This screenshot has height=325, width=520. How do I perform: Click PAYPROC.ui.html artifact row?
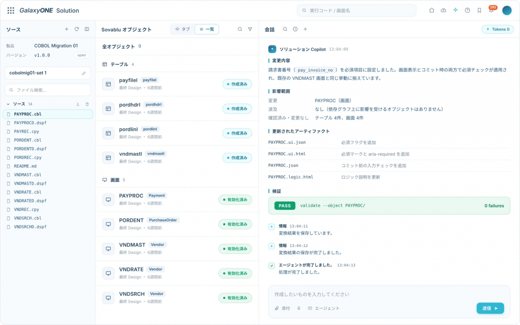coord(389,154)
